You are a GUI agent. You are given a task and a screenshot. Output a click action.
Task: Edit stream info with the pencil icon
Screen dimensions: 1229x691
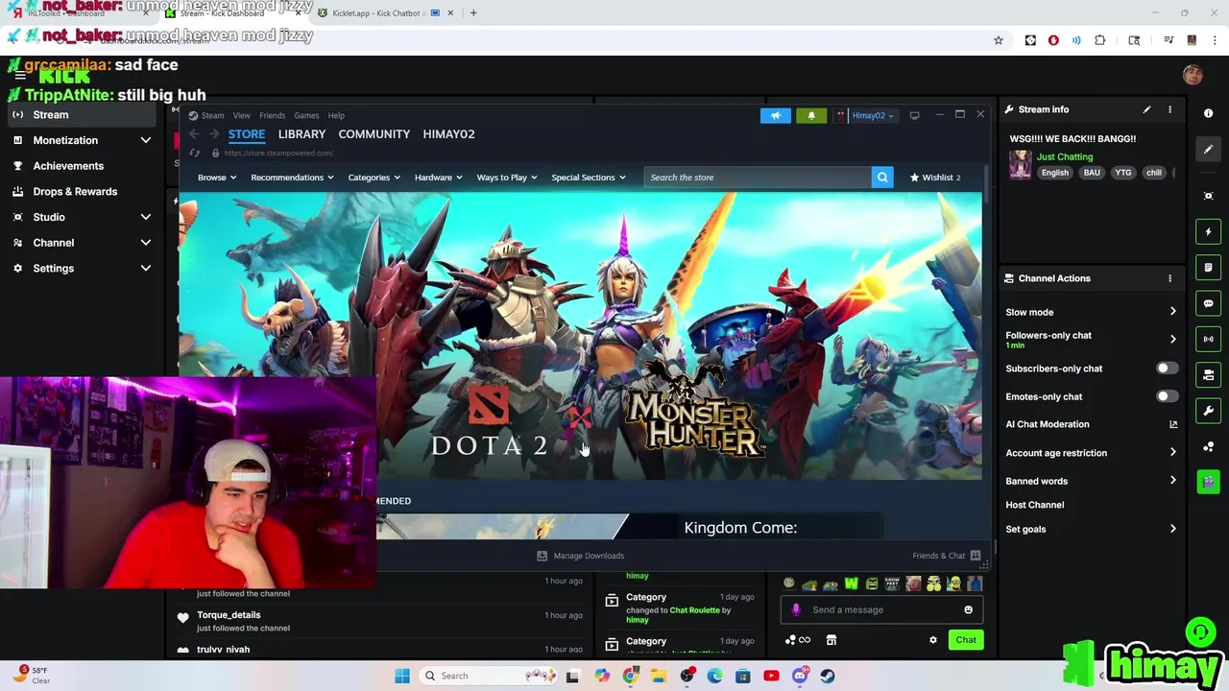coord(1146,109)
